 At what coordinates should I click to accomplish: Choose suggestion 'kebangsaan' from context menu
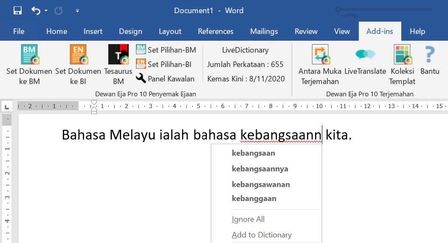click(x=254, y=153)
